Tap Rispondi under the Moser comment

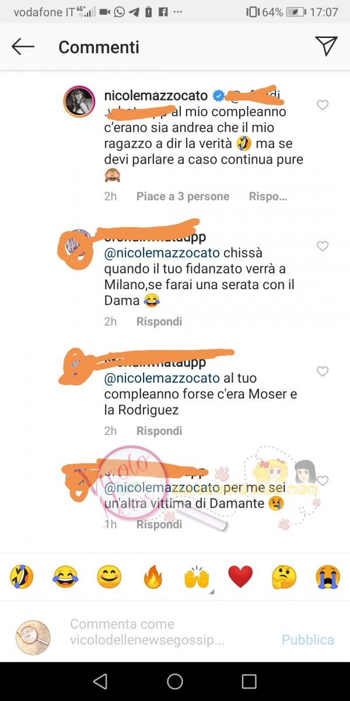click(x=159, y=431)
